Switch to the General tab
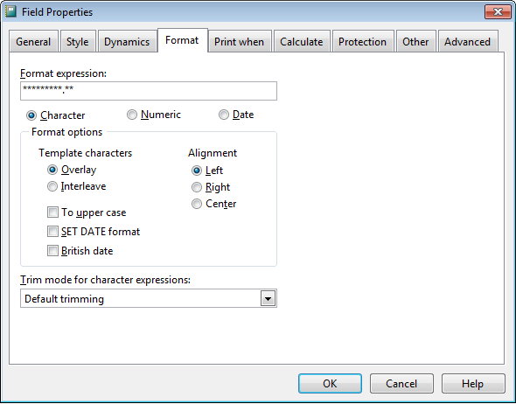This screenshot has width=516, height=404. coord(33,42)
